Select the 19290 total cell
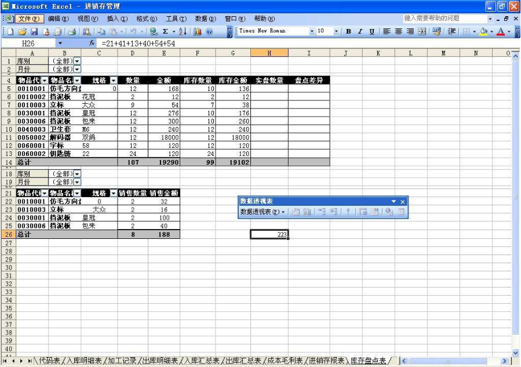Viewport: 521px width, 367px height. 164,162
